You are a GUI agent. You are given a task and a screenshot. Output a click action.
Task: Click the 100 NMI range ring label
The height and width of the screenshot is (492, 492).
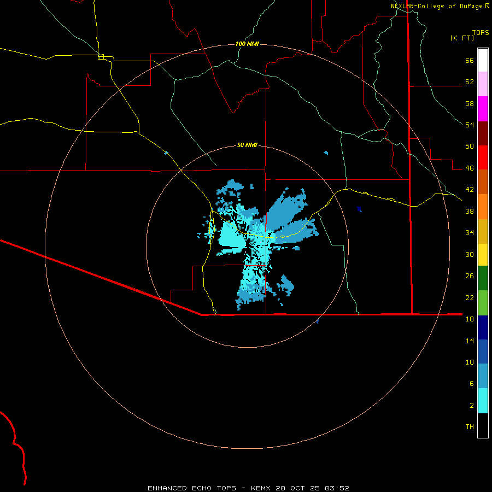pos(247,44)
